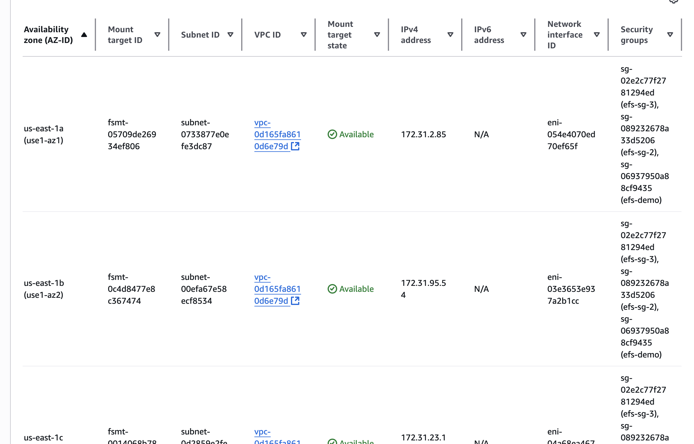Click Network interface ID sort arrow

[597, 35]
